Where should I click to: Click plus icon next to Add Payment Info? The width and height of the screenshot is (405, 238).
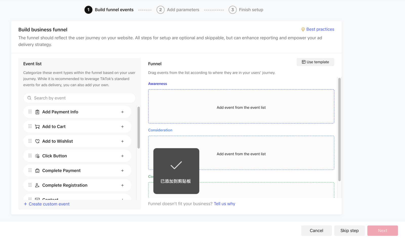tap(122, 112)
